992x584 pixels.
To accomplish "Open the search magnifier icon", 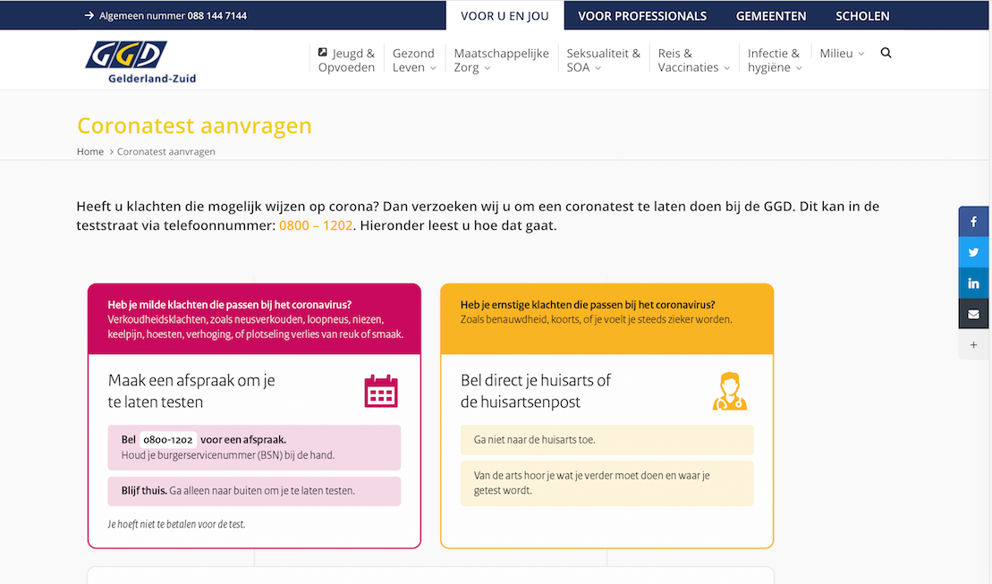I will [886, 53].
